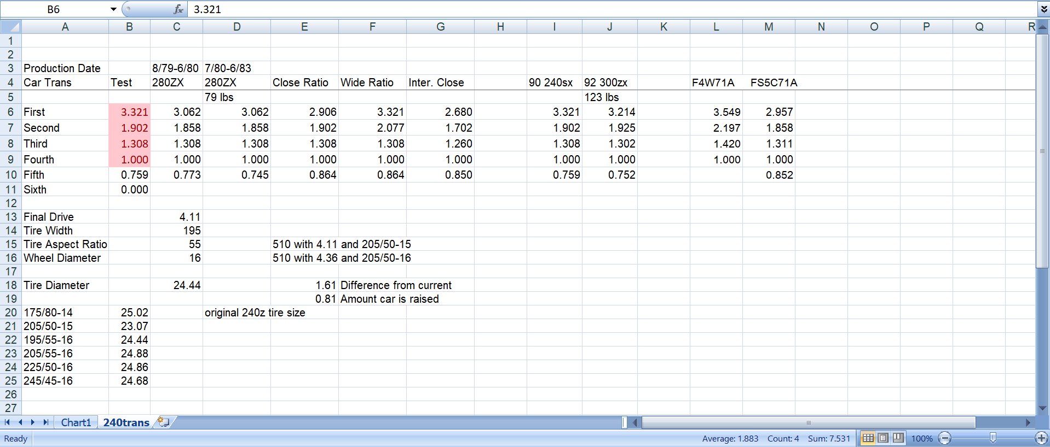
Task: Select Tire Width value 195
Action: coord(176,231)
